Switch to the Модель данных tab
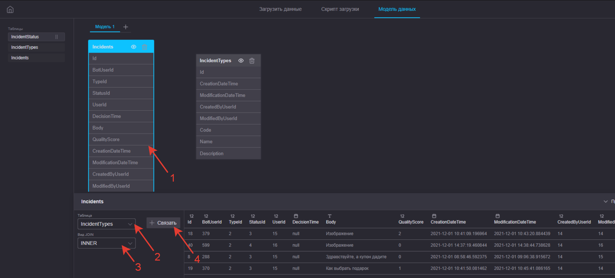 [397, 9]
